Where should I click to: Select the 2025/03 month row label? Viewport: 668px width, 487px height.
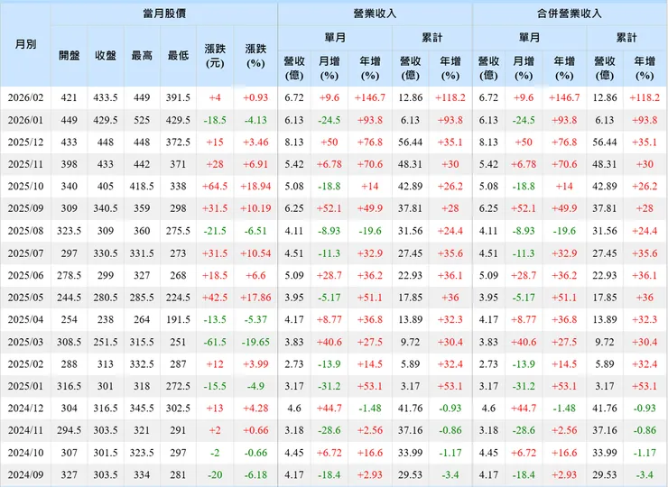pyautogui.click(x=25, y=342)
